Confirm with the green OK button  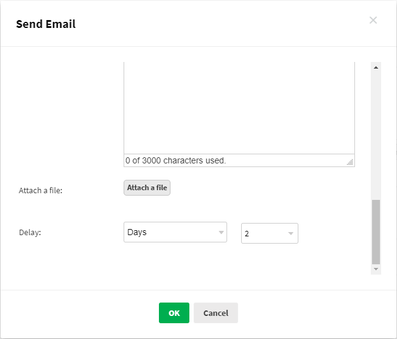pyautogui.click(x=174, y=313)
